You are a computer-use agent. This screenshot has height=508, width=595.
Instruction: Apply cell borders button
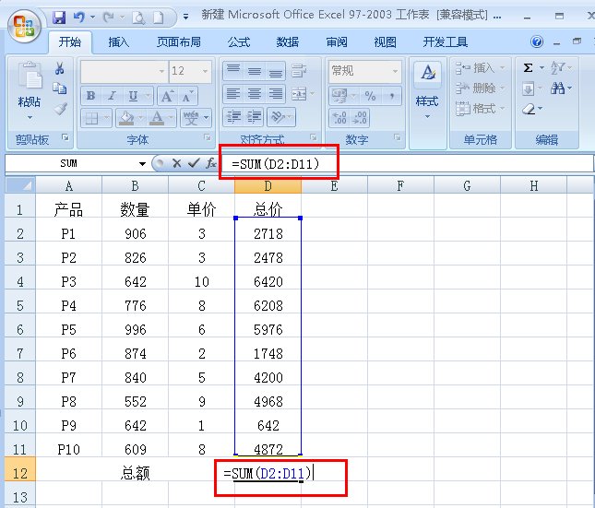tap(91, 118)
